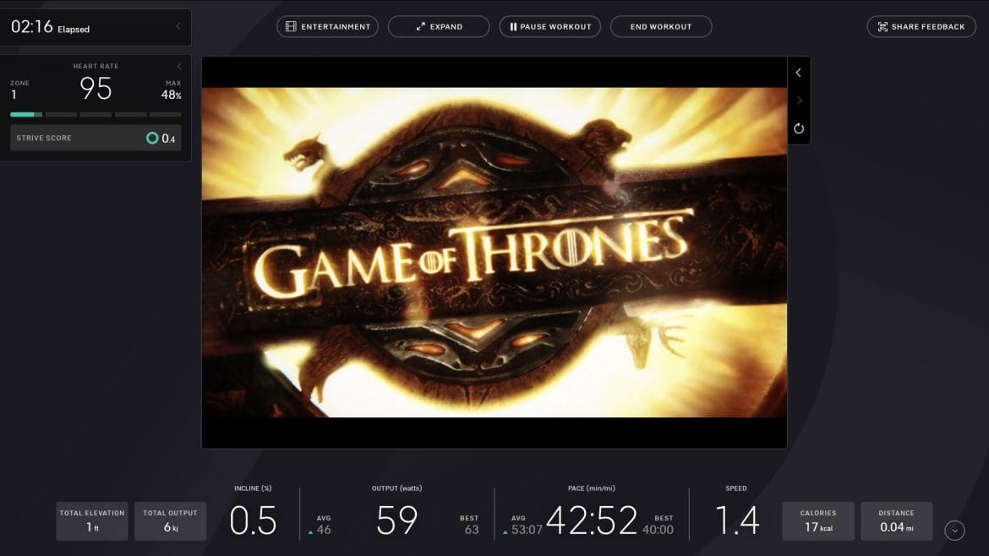Select the Calories tile
This screenshot has height=556, width=989.
click(x=818, y=521)
